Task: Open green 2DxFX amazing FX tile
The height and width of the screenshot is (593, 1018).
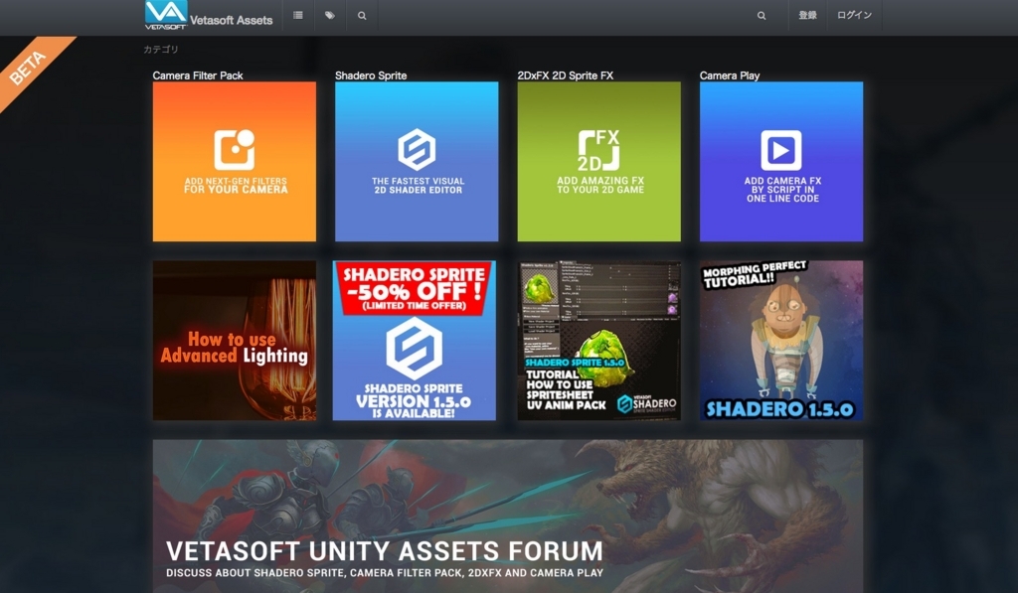Action: [599, 162]
